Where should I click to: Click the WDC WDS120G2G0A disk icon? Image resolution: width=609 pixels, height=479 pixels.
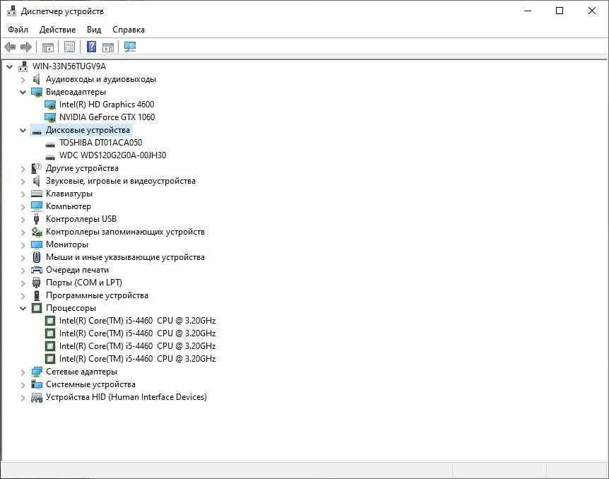point(50,158)
